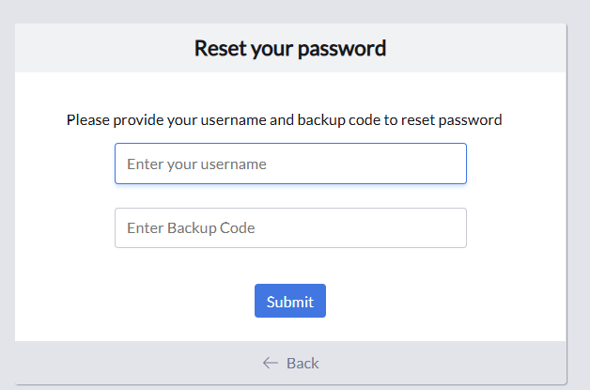Click the left arrow Back icon
Viewport: 590px width, 390px height.
pyautogui.click(x=271, y=363)
